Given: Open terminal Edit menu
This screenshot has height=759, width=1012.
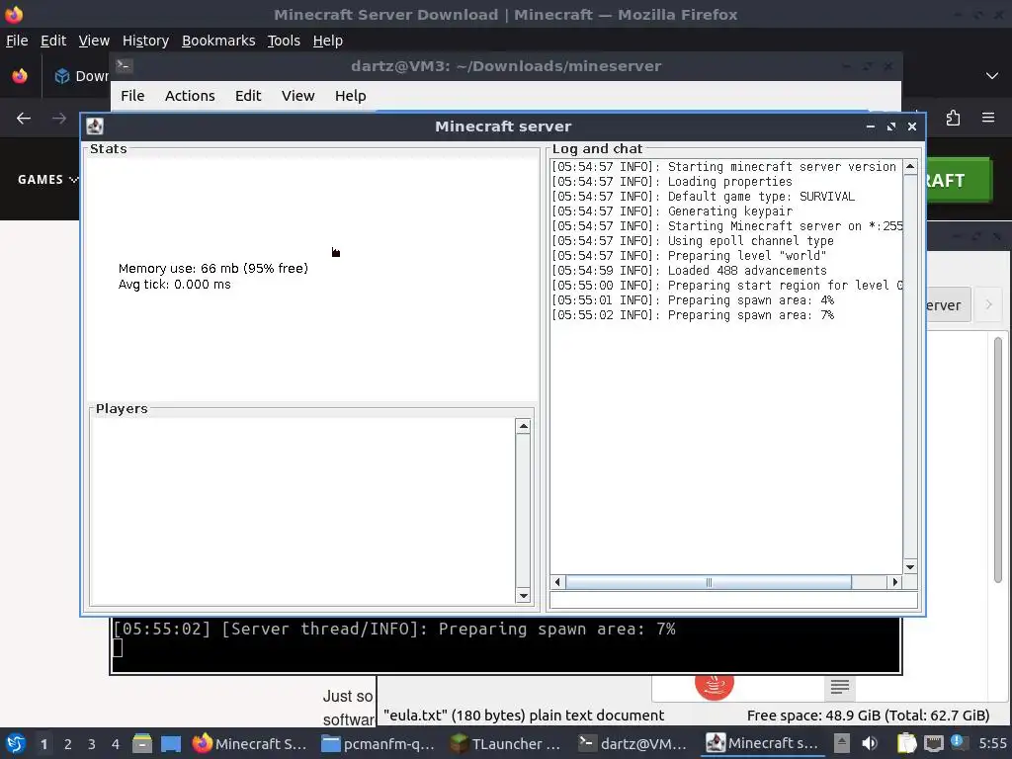Looking at the screenshot, I should tap(248, 96).
